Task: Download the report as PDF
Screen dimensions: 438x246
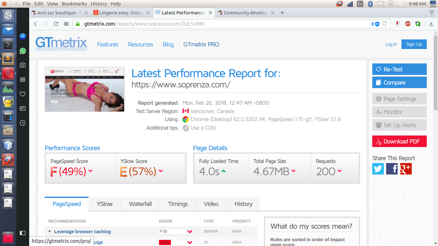Action: click(400, 141)
